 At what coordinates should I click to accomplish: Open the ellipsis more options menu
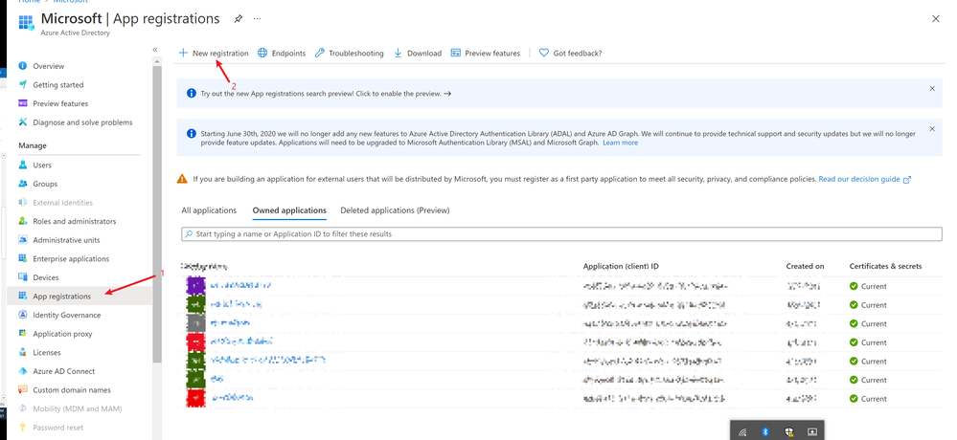[x=257, y=19]
